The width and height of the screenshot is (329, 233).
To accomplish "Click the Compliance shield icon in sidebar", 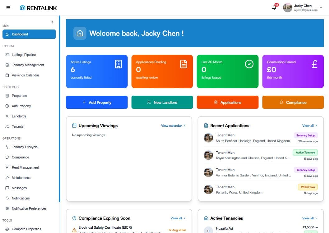I will [x=7, y=158].
